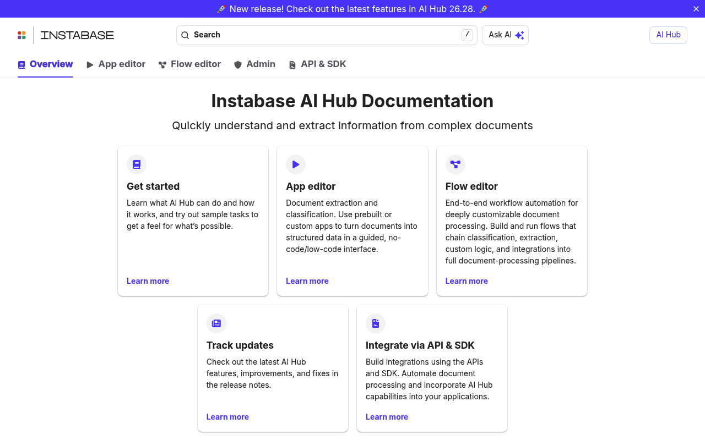Click the Flow editor card nodes icon
705x440 pixels.
tap(455, 164)
